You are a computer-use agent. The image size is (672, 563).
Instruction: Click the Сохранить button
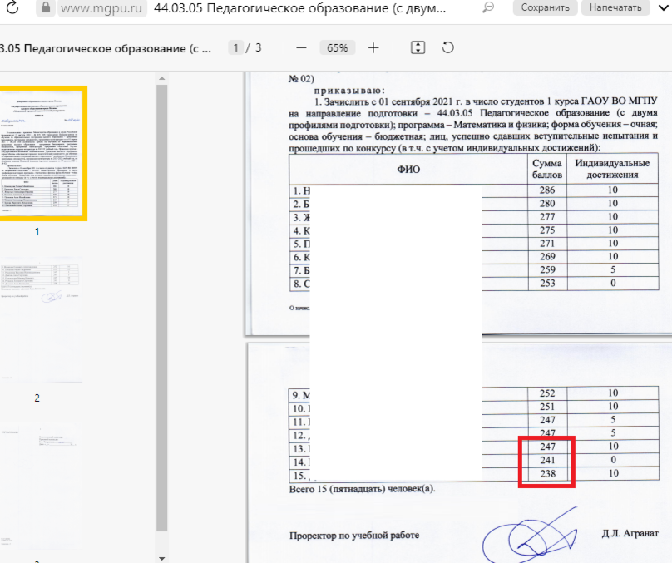point(545,7)
